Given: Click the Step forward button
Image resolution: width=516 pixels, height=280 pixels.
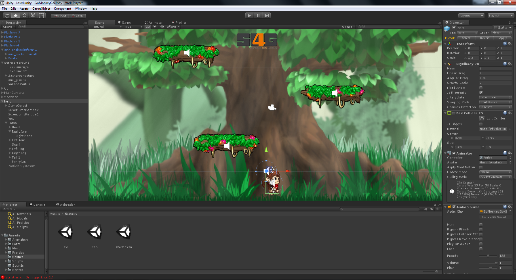Looking at the screenshot, I should click(x=267, y=15).
